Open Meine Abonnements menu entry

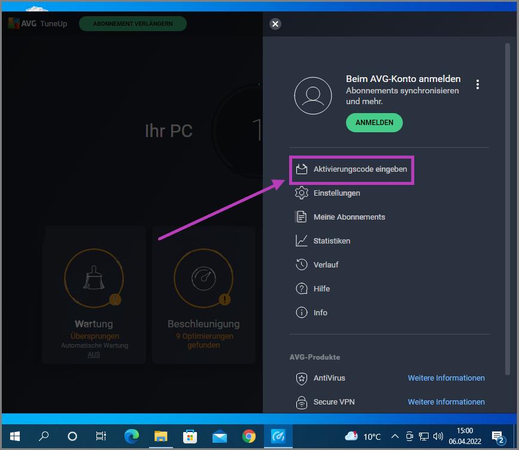click(349, 217)
